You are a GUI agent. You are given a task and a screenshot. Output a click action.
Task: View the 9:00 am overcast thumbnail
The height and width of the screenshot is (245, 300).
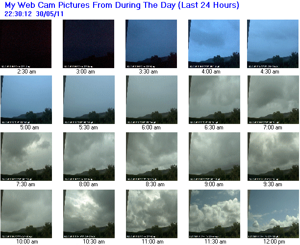215,156
